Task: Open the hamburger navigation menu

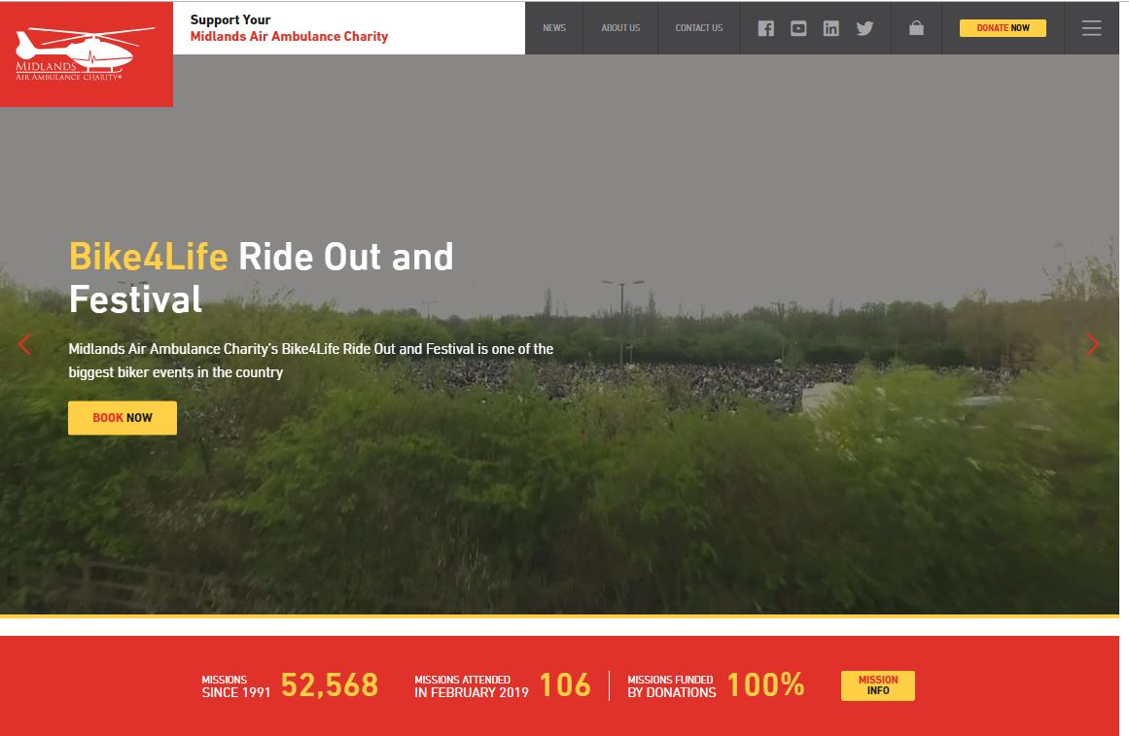Action: [1091, 27]
